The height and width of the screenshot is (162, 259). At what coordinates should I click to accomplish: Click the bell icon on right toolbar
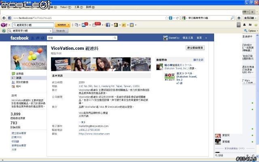tap(244, 25)
